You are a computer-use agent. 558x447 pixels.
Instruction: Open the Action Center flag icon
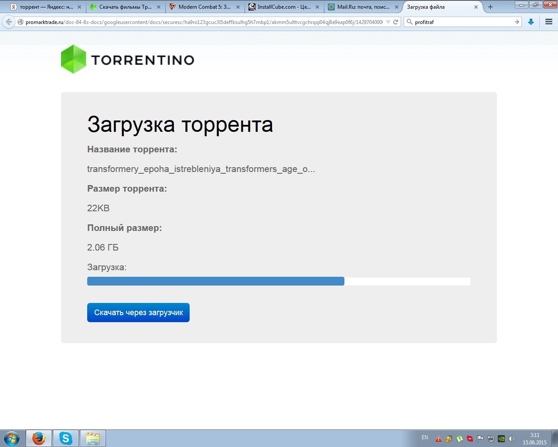tap(480, 439)
